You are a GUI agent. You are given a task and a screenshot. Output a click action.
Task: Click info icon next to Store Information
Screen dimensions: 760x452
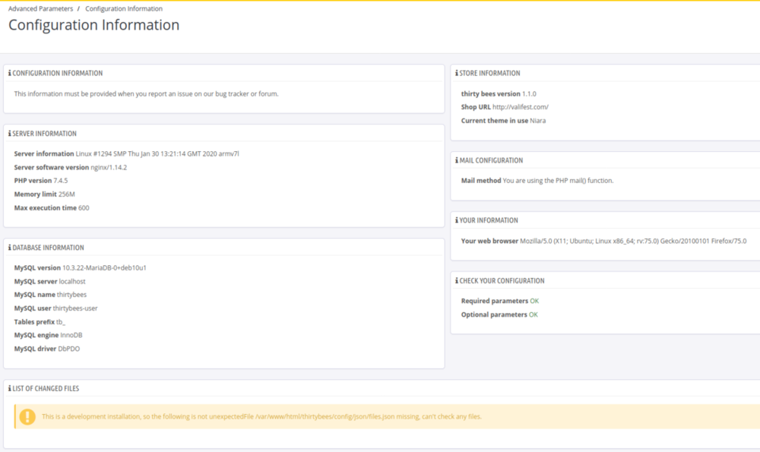[456, 74]
